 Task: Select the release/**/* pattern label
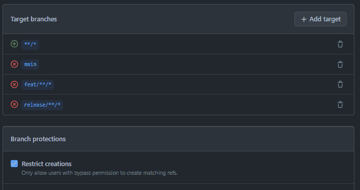point(42,105)
